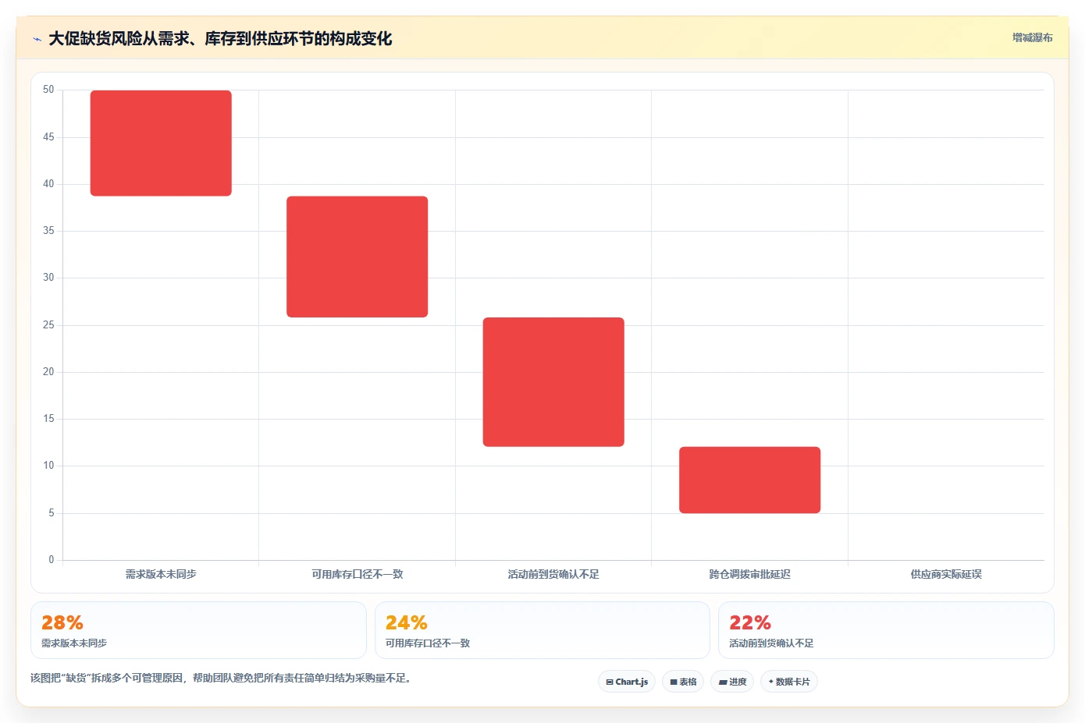Click the lightning icon beside the chart title
Image resolution: width=1085 pixels, height=723 pixels.
pyautogui.click(x=37, y=39)
